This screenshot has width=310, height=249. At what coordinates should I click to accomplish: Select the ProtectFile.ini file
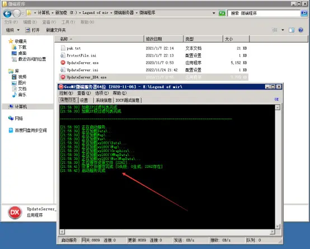(82, 55)
